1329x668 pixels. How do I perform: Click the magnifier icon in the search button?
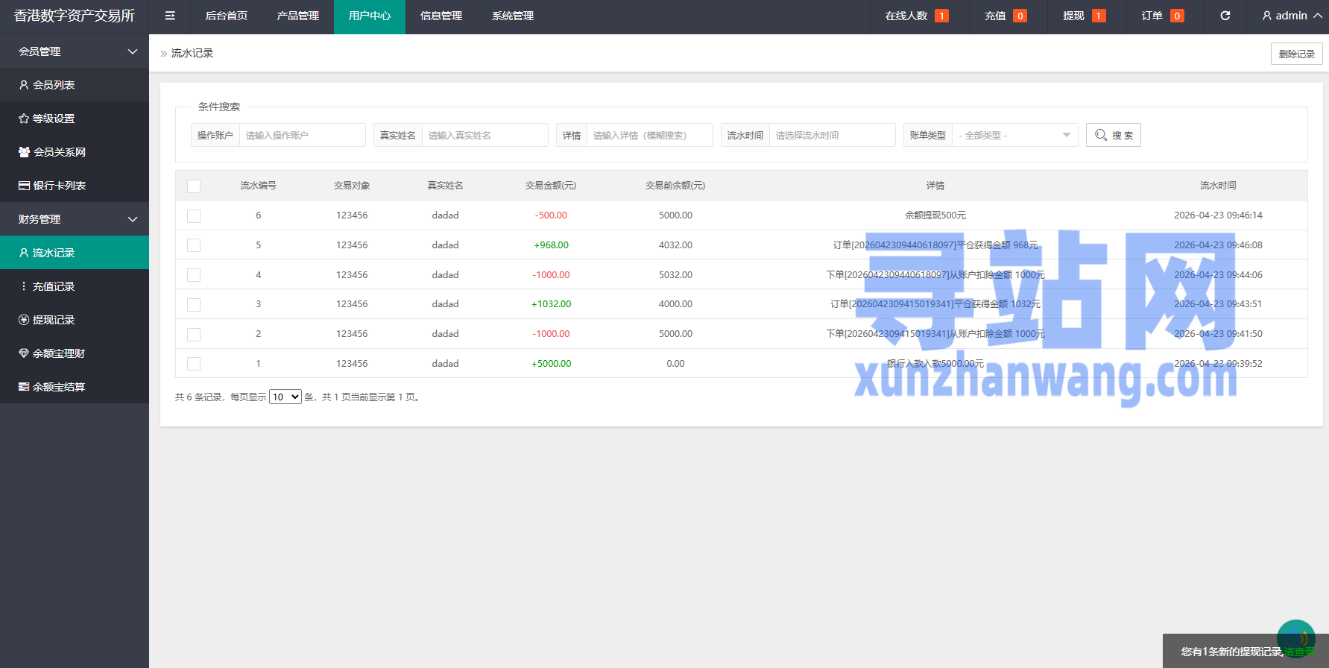[1100, 135]
